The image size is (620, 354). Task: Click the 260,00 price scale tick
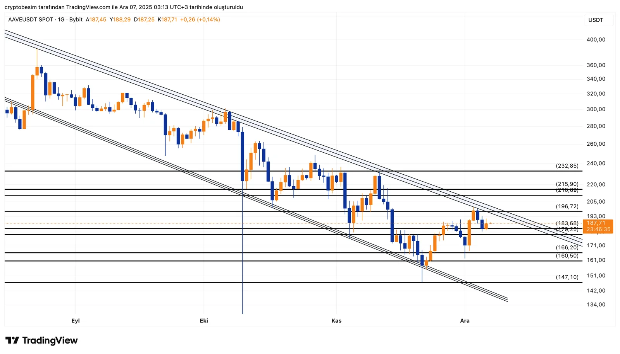pos(596,144)
